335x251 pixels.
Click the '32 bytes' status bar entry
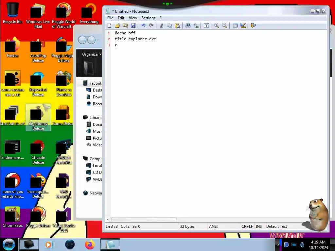point(187,226)
